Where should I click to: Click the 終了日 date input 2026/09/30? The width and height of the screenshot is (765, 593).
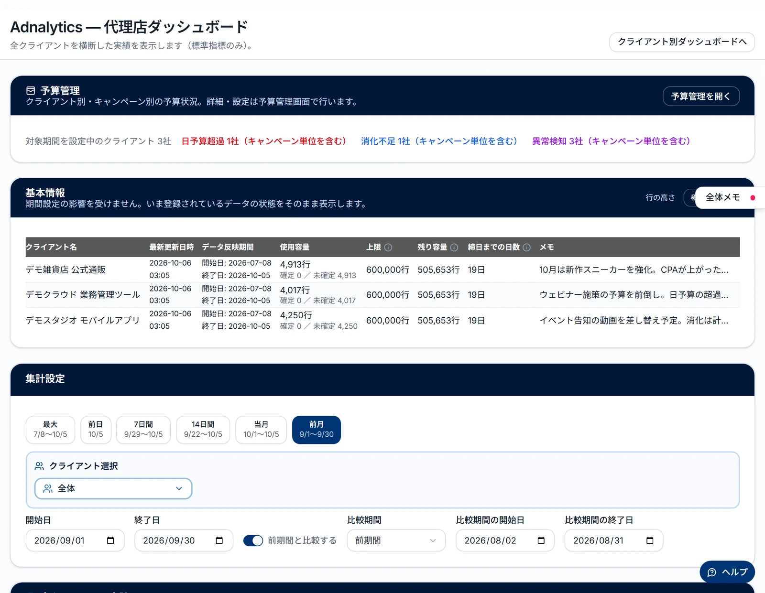pos(184,540)
